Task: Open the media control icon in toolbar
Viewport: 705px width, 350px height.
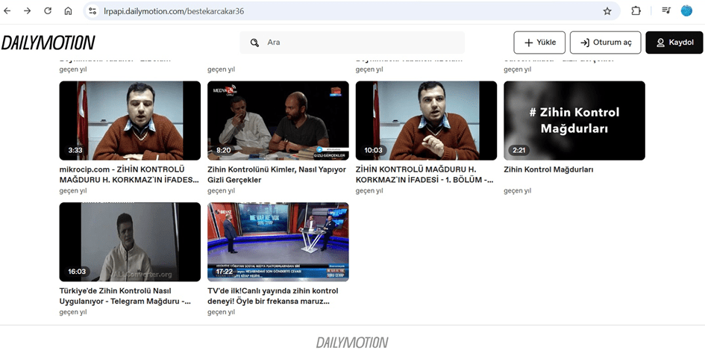Action: click(665, 11)
